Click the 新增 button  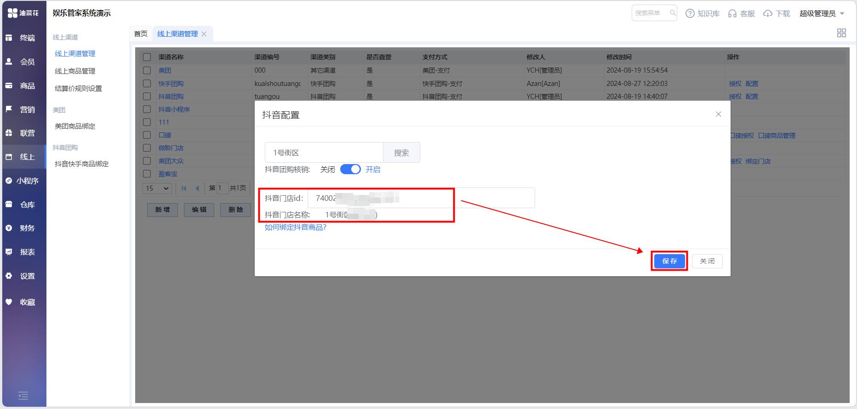[162, 210]
